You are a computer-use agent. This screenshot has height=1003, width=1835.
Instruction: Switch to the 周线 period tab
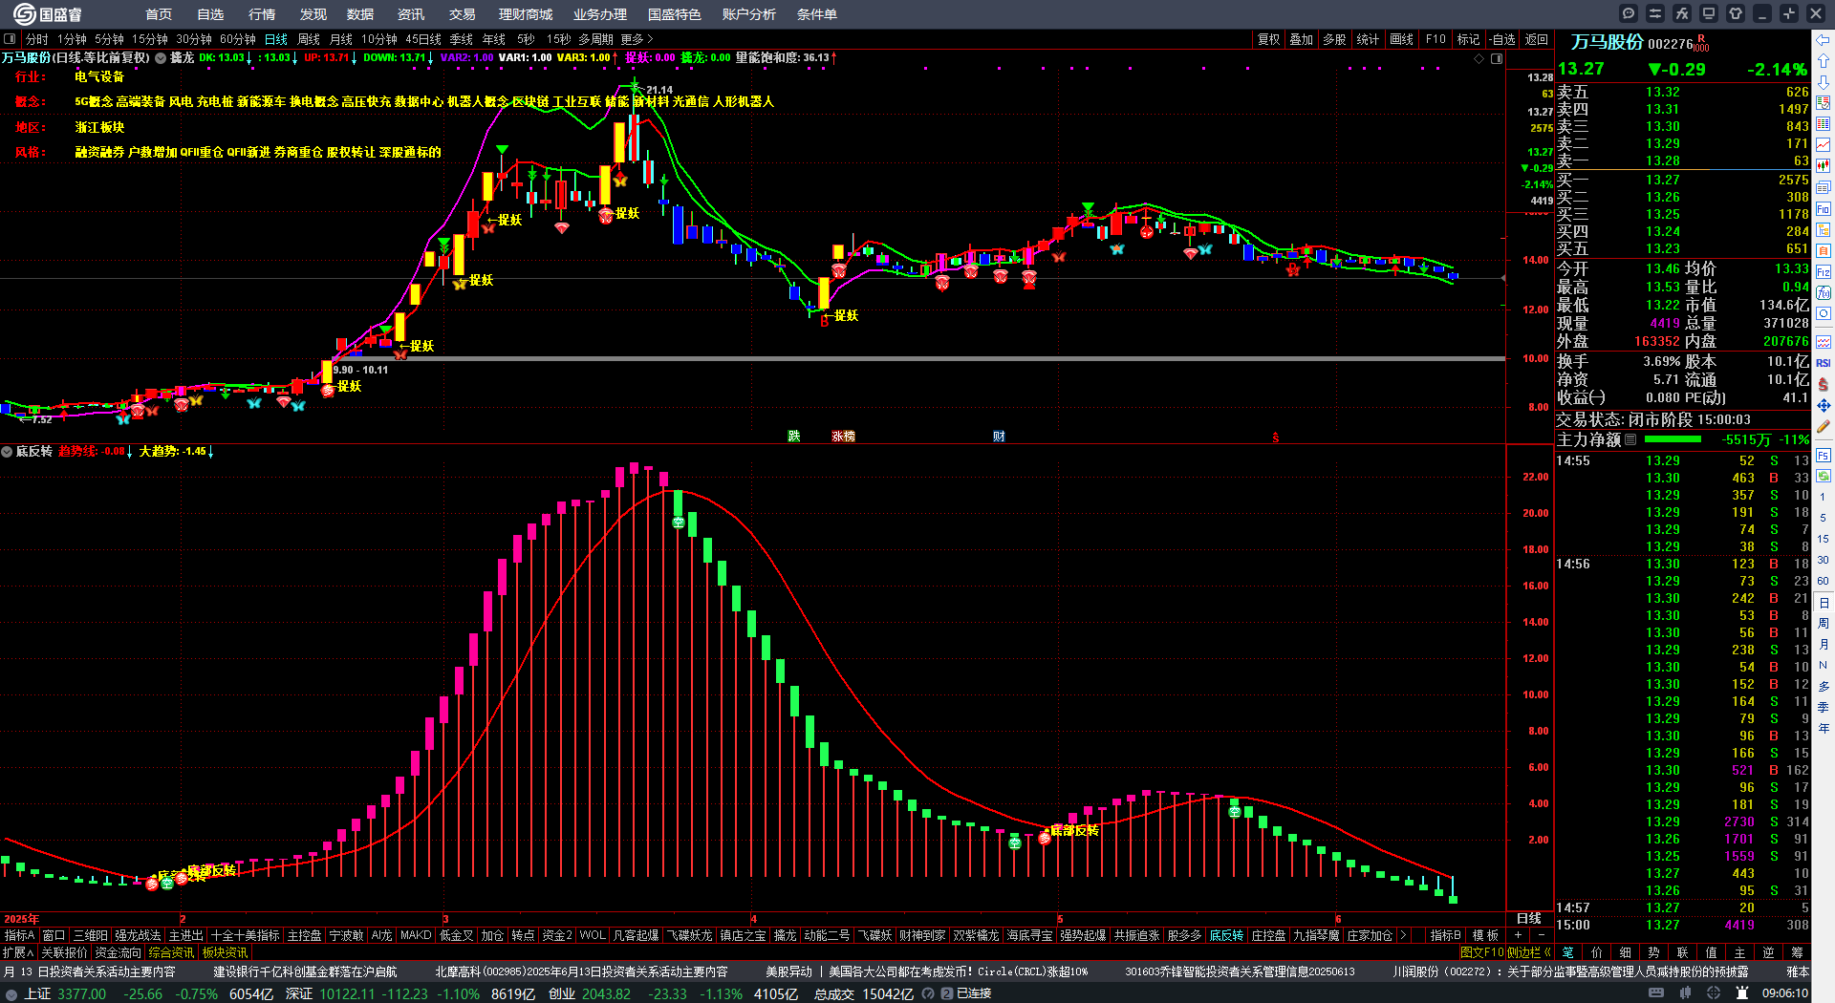click(x=309, y=39)
